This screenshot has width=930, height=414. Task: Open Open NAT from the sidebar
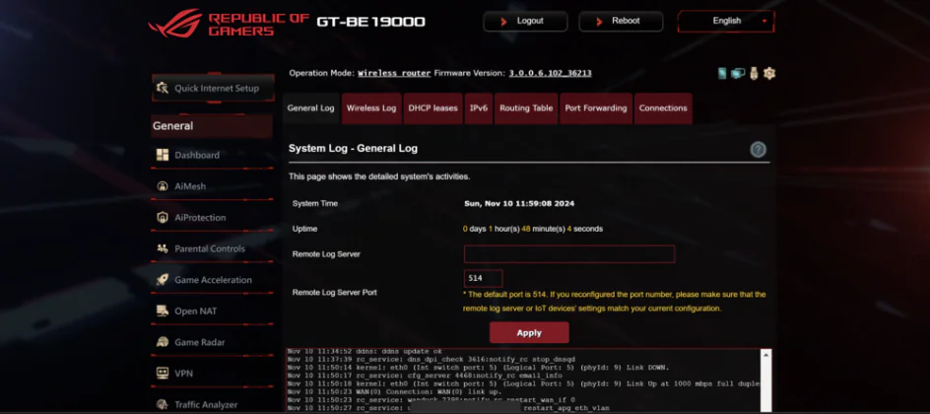(213, 310)
